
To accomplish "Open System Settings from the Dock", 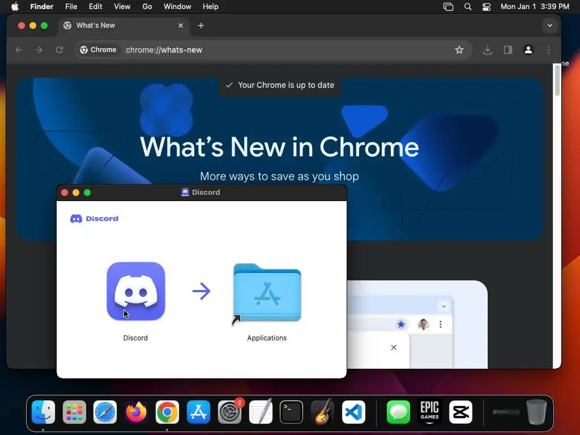I will click(229, 412).
